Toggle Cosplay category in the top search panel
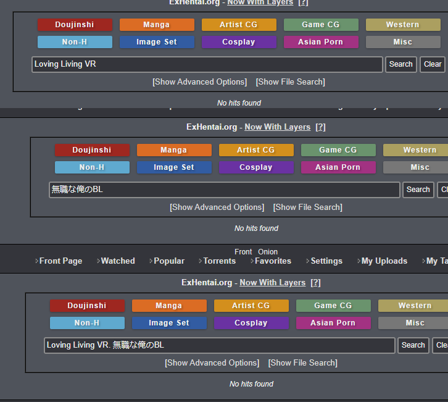The image size is (448, 402). 239,42
